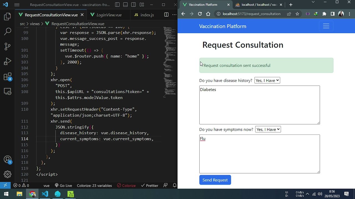The height and width of the screenshot is (199, 355).
Task: Open Search in VS Code activity bar
Action: coord(7,31)
